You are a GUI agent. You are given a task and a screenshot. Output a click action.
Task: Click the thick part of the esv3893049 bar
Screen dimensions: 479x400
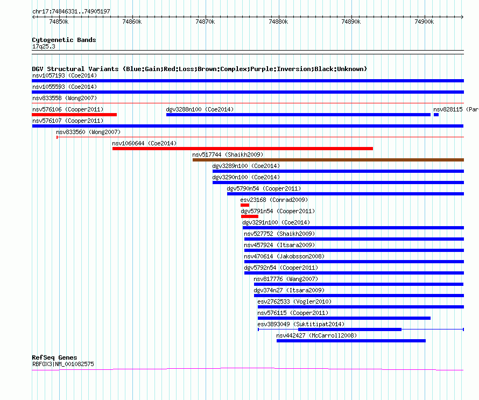350,329
